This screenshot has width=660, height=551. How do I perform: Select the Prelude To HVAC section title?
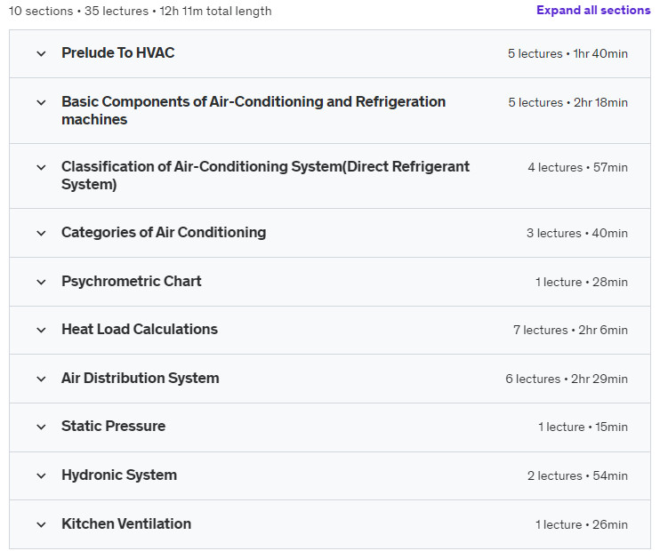coord(117,53)
